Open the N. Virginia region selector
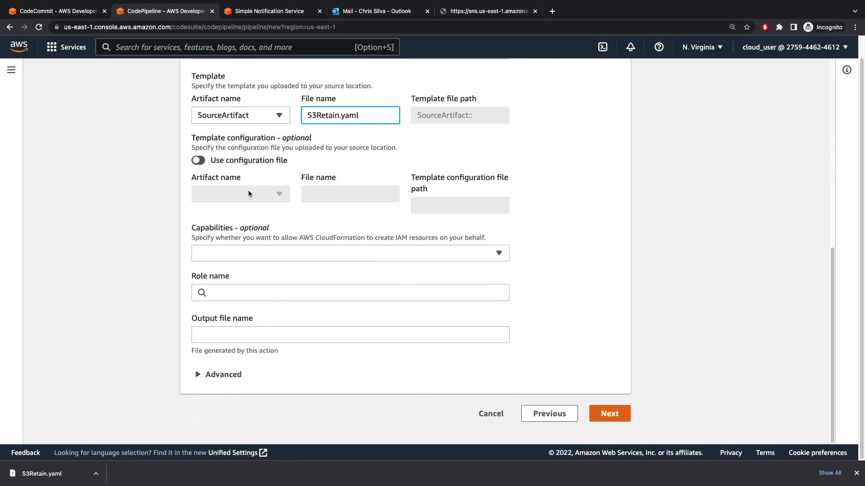Viewport: 865px width, 486px height. [702, 47]
